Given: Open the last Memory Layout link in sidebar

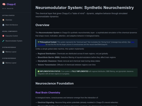Looking at the screenshot, I should (x=11, y=63).
